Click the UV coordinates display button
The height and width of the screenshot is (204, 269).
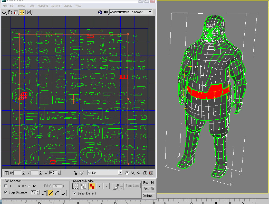click(x=106, y=12)
